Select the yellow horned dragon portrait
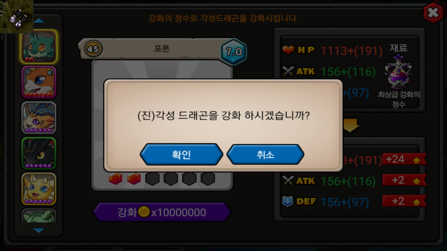The width and height of the screenshot is (447, 251). pos(39,189)
